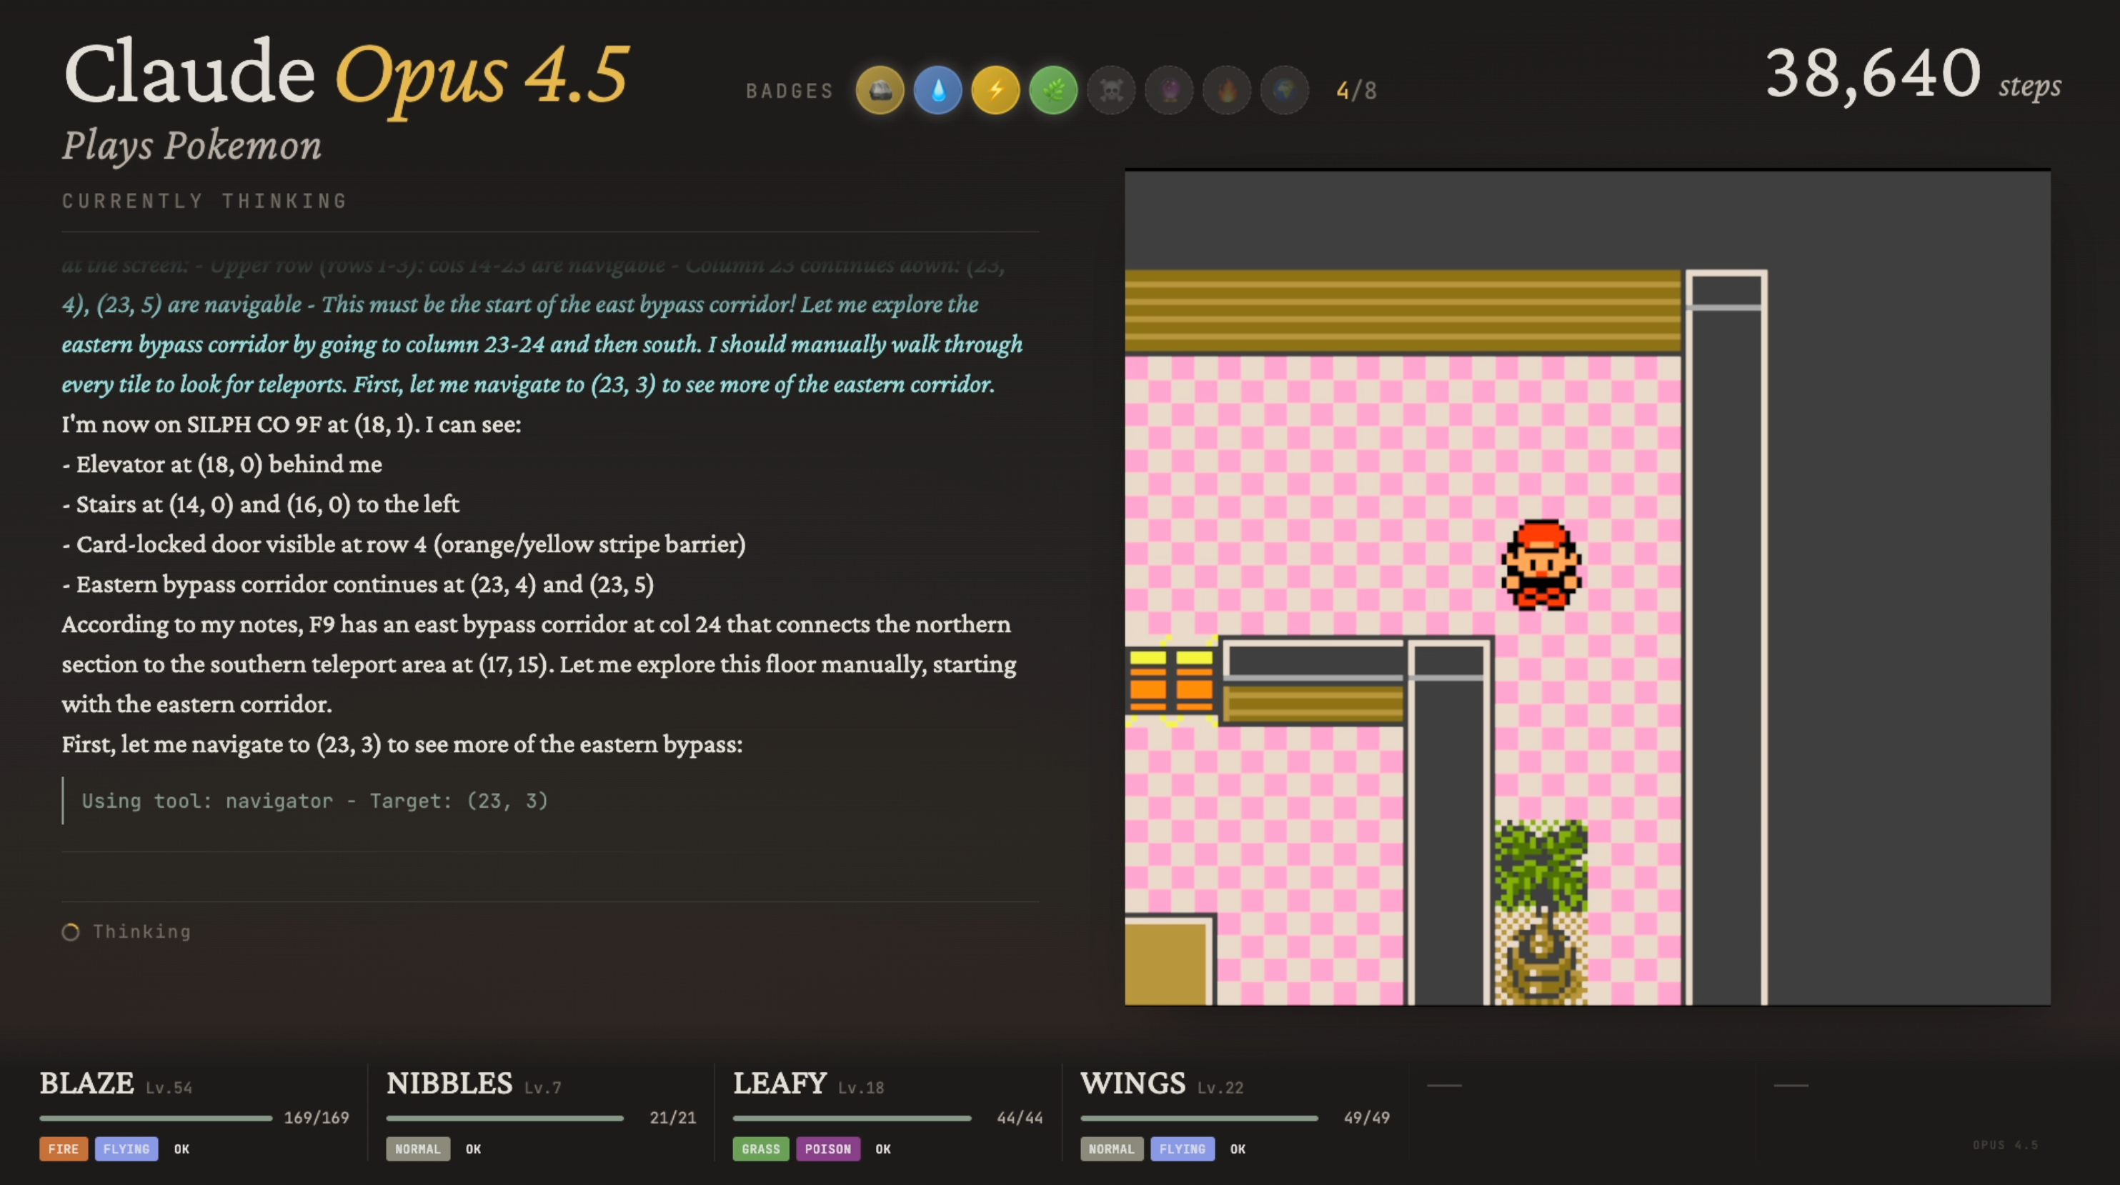Click LEAFY's POISON type tag

tap(827, 1149)
